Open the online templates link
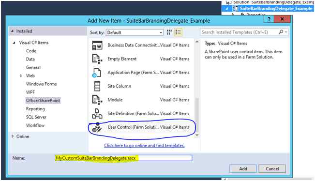The image size is (315, 181). (144, 146)
